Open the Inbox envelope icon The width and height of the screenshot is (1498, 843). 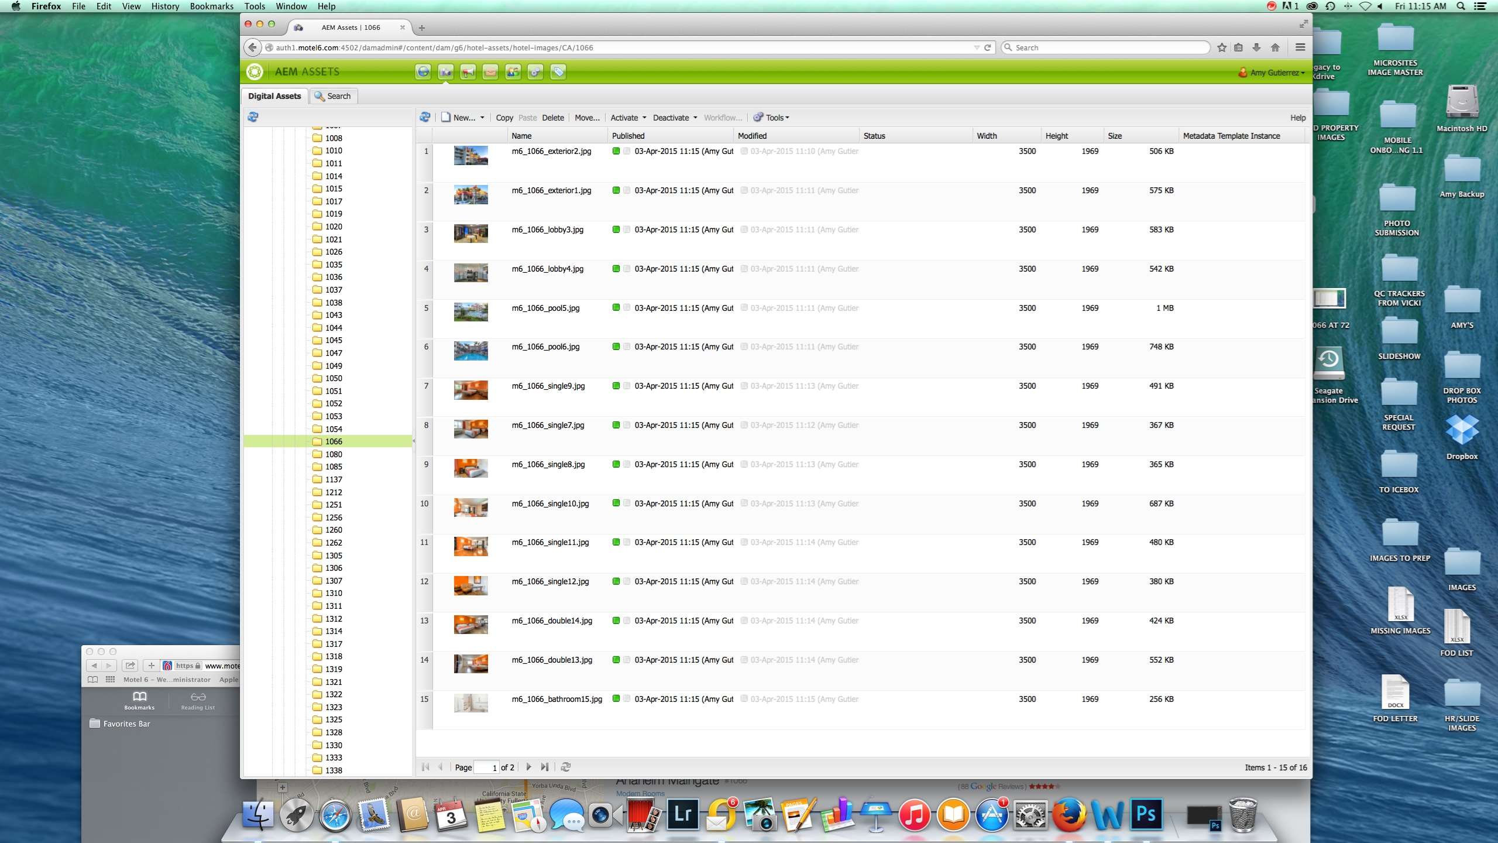pos(490,72)
